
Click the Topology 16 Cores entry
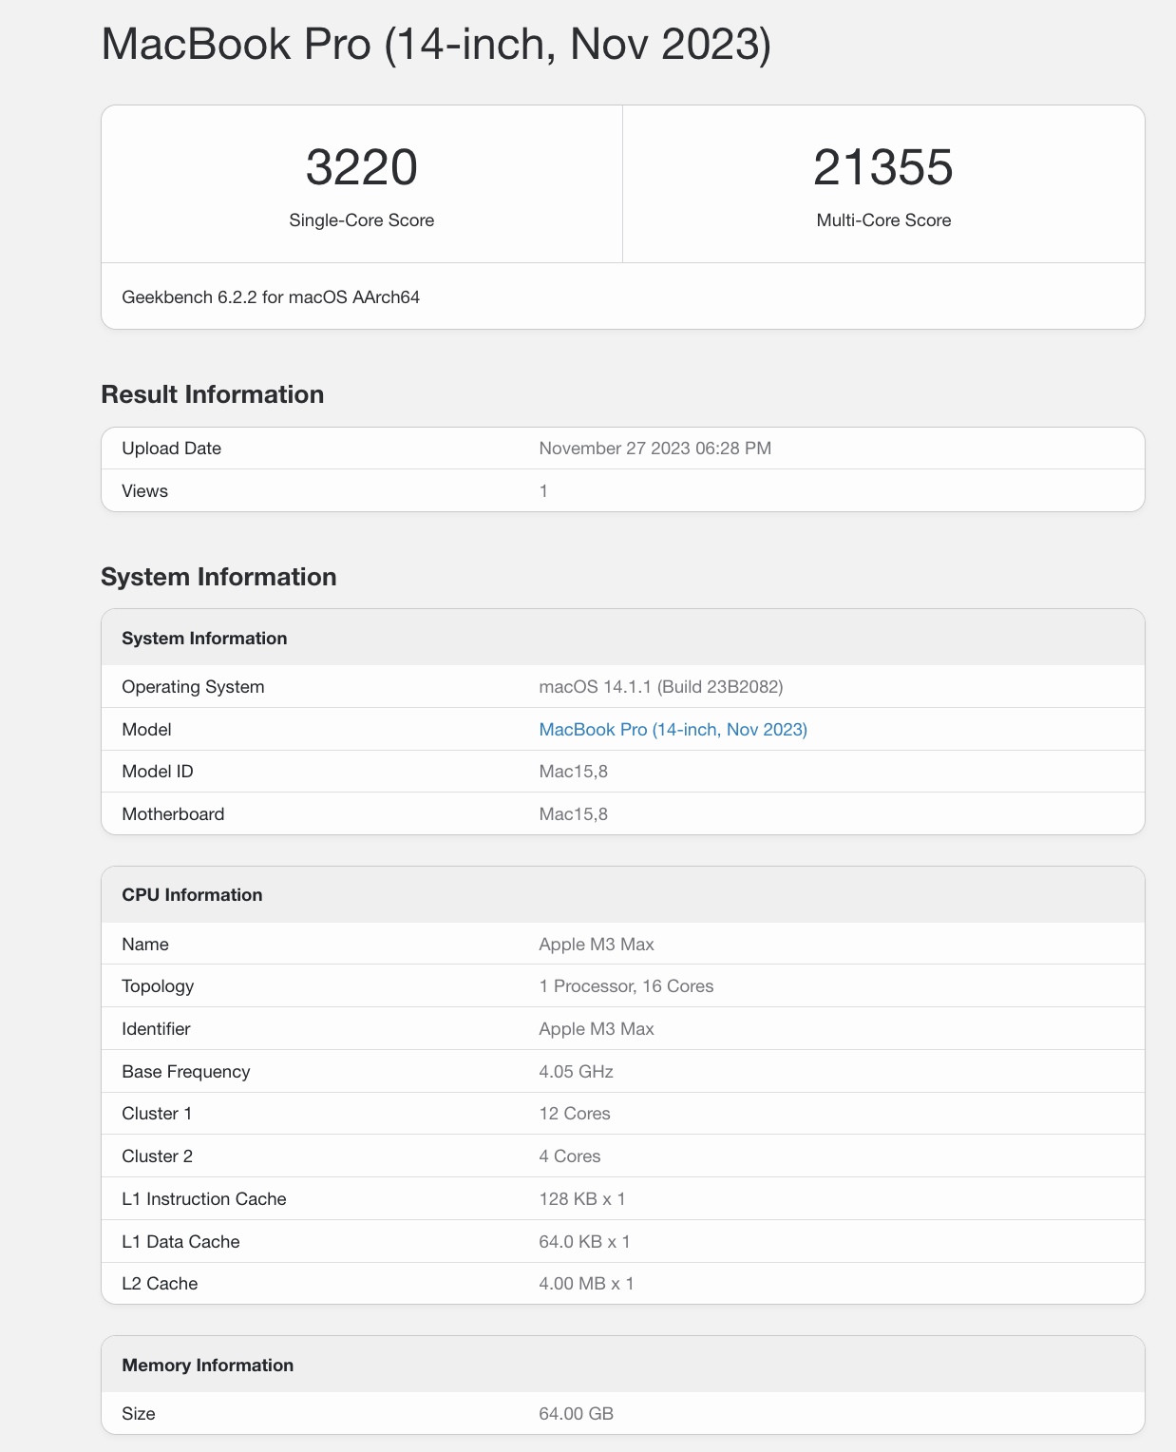click(626, 985)
